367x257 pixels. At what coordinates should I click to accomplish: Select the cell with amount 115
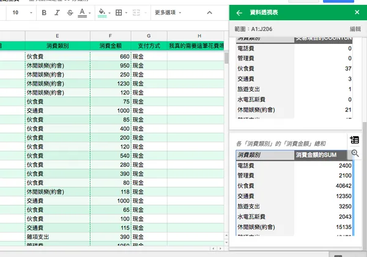tap(111, 228)
